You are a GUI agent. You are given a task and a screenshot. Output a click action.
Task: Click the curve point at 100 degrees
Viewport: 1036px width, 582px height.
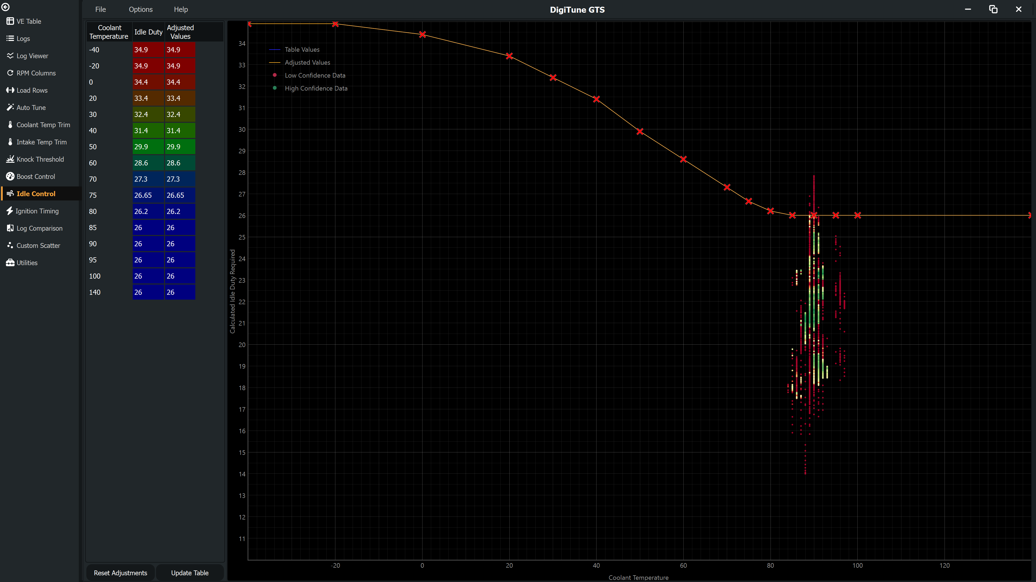857,215
